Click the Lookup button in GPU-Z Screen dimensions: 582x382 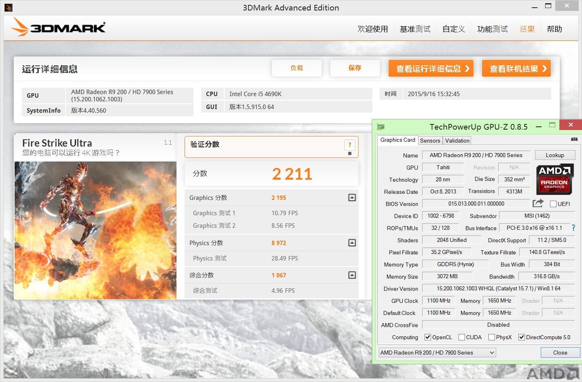click(555, 155)
